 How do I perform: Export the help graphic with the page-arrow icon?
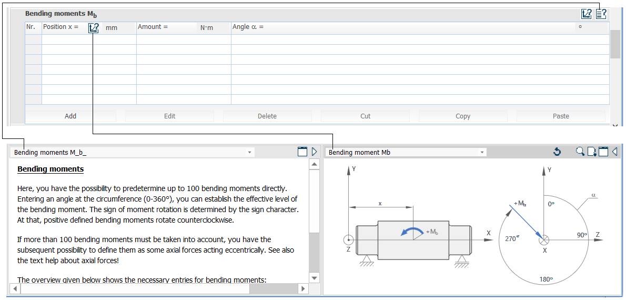pos(592,152)
